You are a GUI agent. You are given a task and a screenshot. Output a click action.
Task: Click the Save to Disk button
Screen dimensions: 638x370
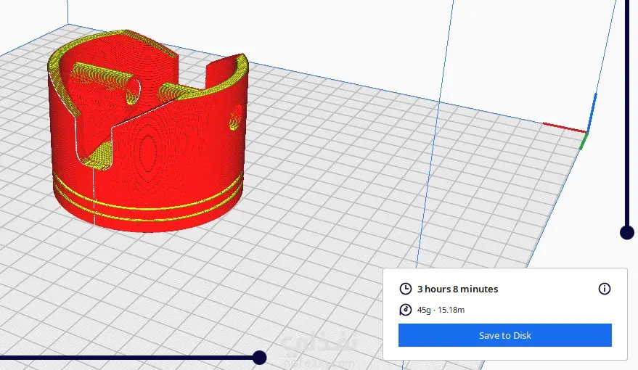(504, 335)
